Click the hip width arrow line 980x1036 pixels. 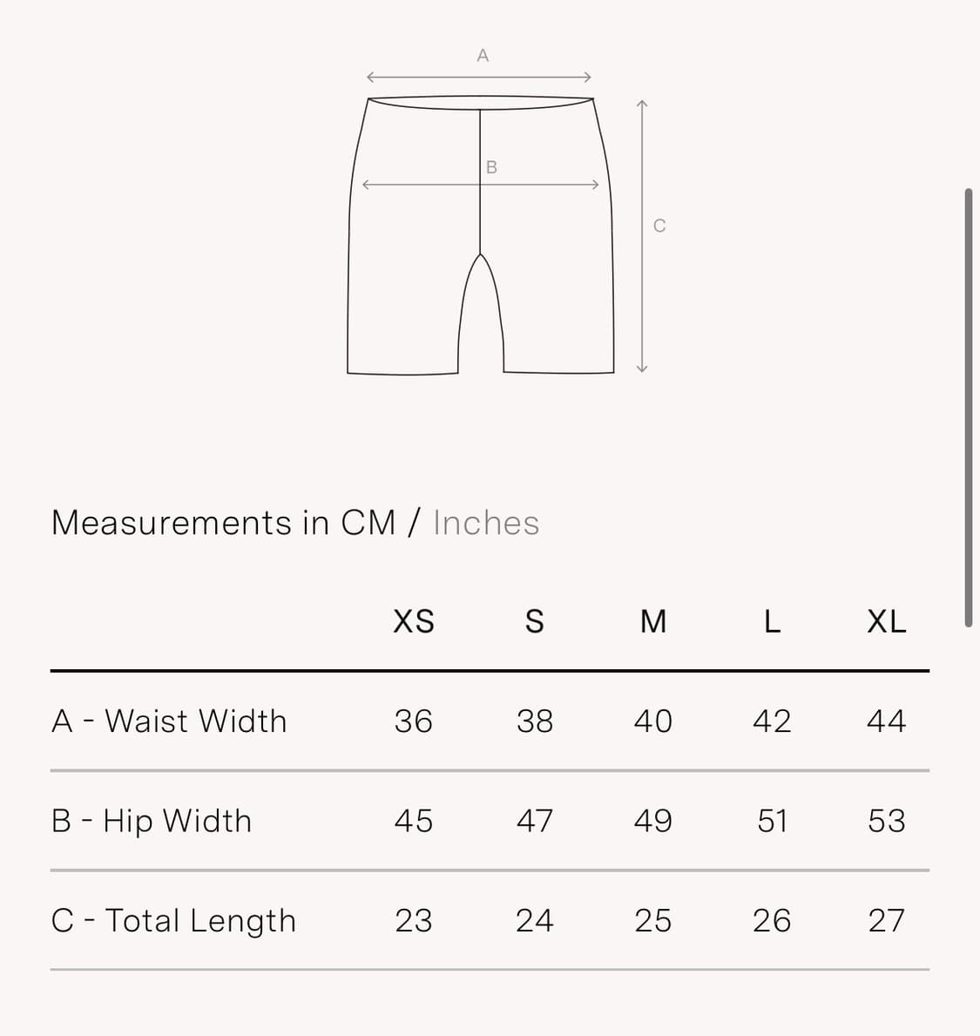click(481, 185)
